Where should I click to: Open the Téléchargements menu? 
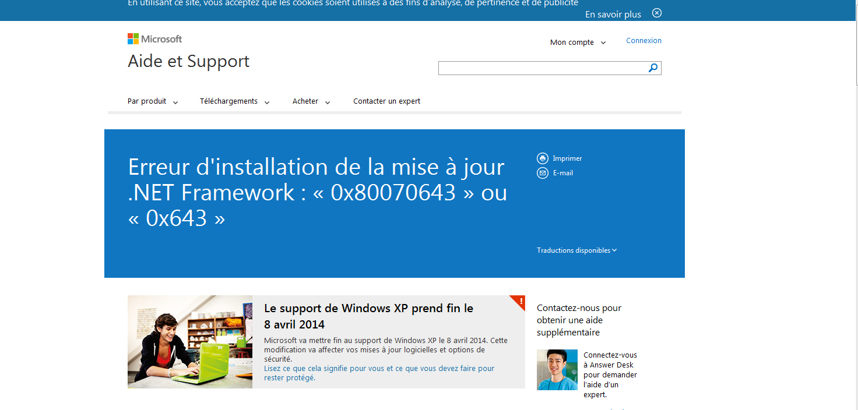click(235, 101)
